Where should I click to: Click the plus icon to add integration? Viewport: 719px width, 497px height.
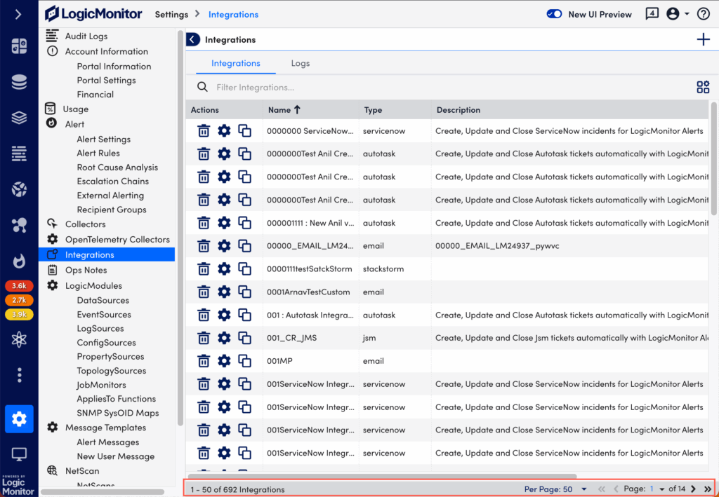coord(703,40)
